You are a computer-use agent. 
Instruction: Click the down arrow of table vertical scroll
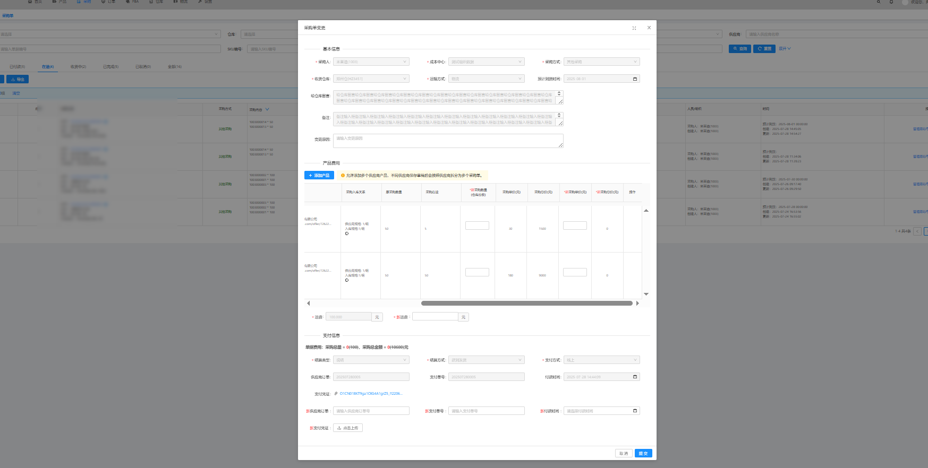coord(646,294)
